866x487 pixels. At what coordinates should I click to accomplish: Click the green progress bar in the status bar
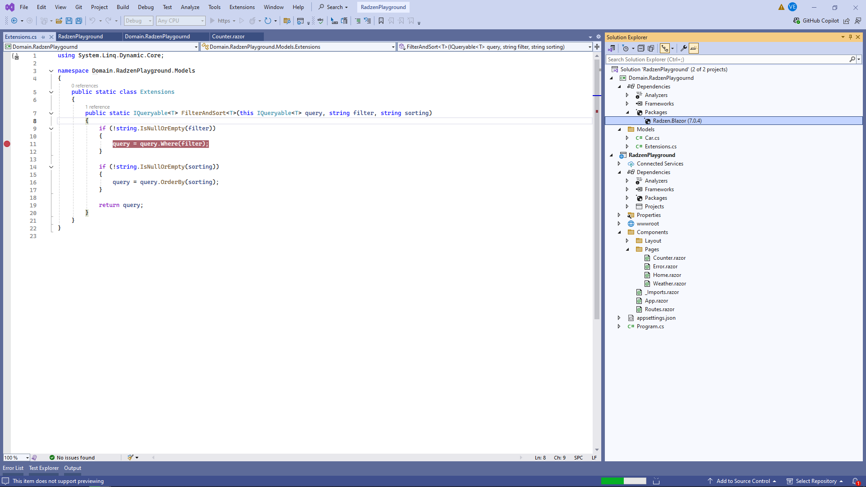613,481
